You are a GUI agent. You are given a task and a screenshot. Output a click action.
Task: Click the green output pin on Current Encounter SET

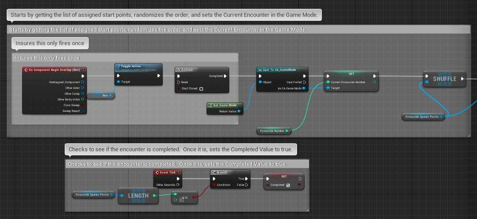pyautogui.click(x=374, y=82)
